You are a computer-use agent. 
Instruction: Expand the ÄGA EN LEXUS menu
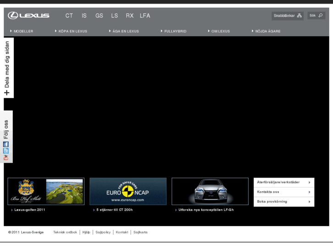124,31
